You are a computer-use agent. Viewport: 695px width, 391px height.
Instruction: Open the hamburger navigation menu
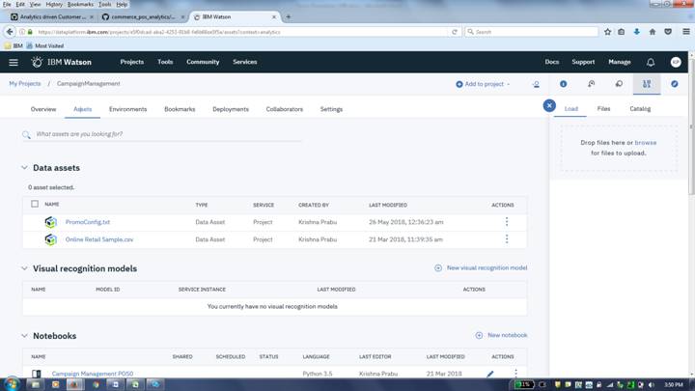pos(14,63)
